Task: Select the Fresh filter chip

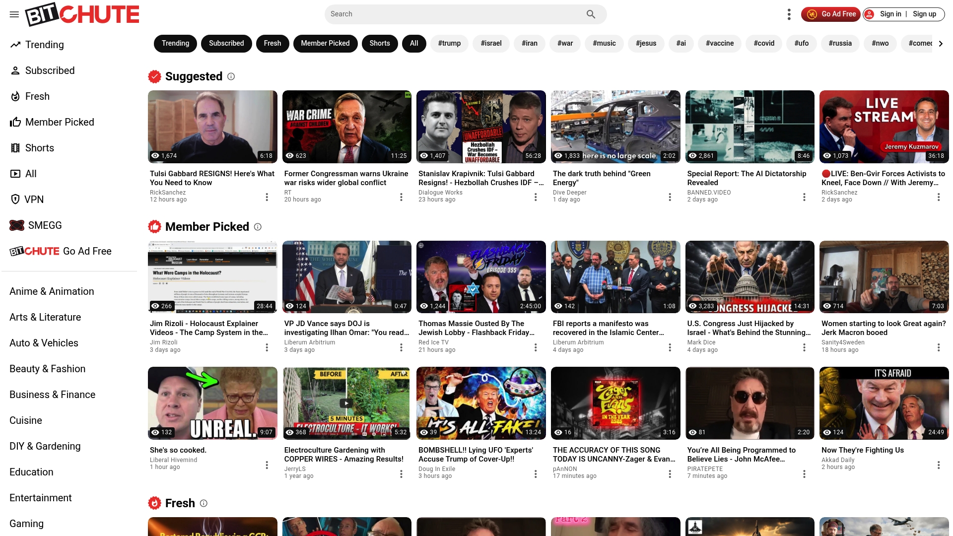Action: click(272, 44)
